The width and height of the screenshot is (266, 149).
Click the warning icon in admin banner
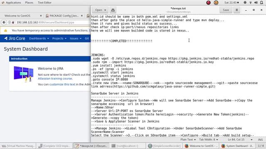pyautogui.click(x=5, y=31)
